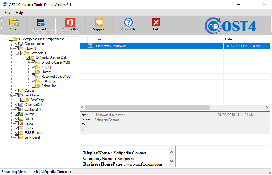The image size is (272, 175).
Task: Click the Office365 toolbar icon
Action: (x=70, y=23)
